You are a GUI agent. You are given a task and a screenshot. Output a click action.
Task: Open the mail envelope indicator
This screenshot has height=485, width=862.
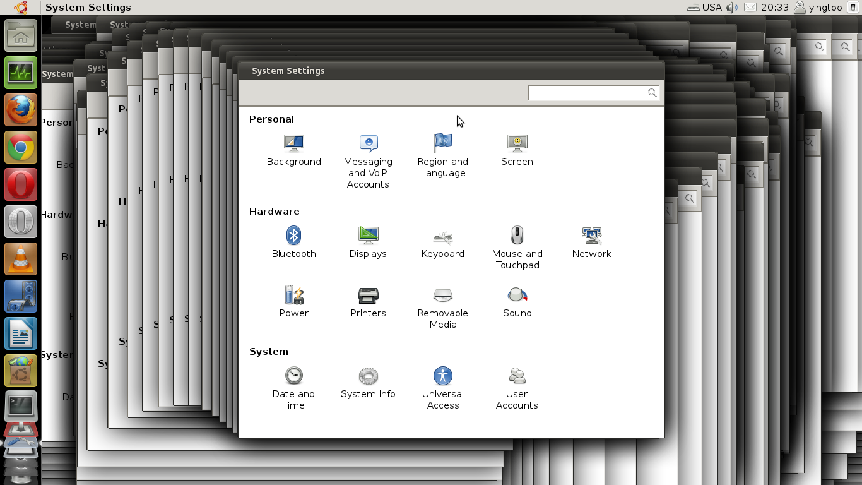click(750, 8)
